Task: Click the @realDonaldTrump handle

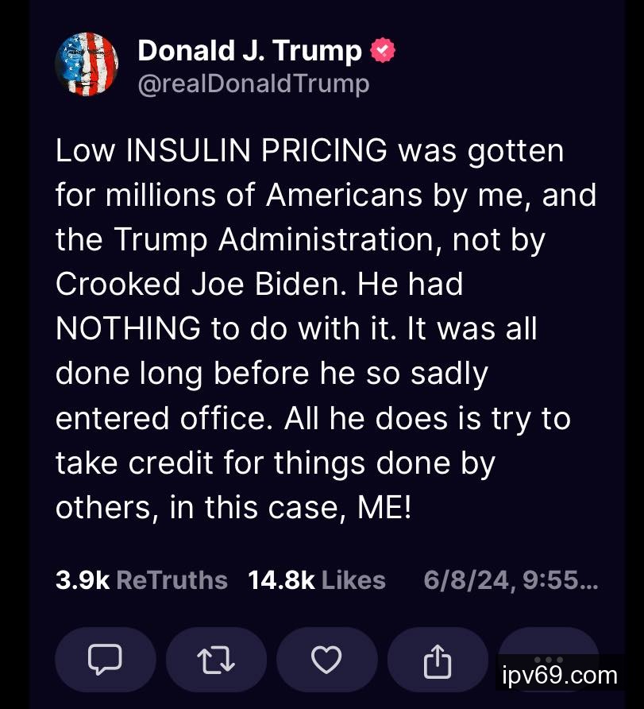Action: [253, 83]
